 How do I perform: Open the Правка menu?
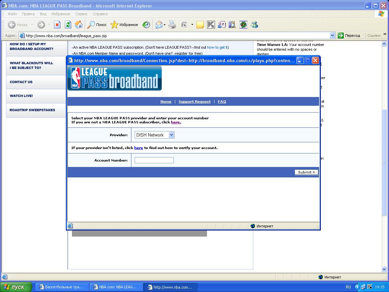click(x=28, y=14)
